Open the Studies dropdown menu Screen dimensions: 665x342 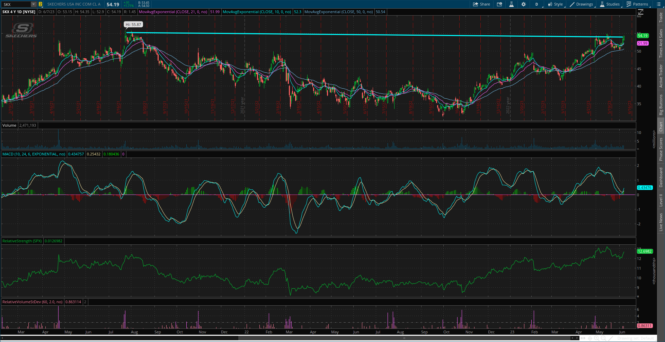tap(610, 4)
